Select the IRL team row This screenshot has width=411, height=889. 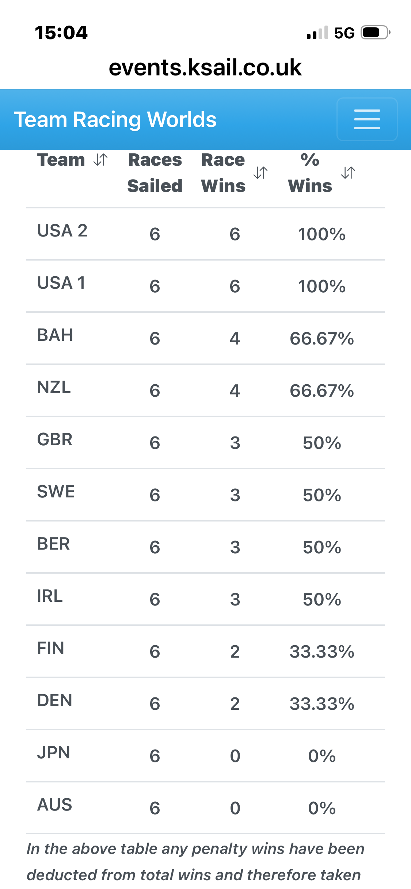[x=205, y=599]
